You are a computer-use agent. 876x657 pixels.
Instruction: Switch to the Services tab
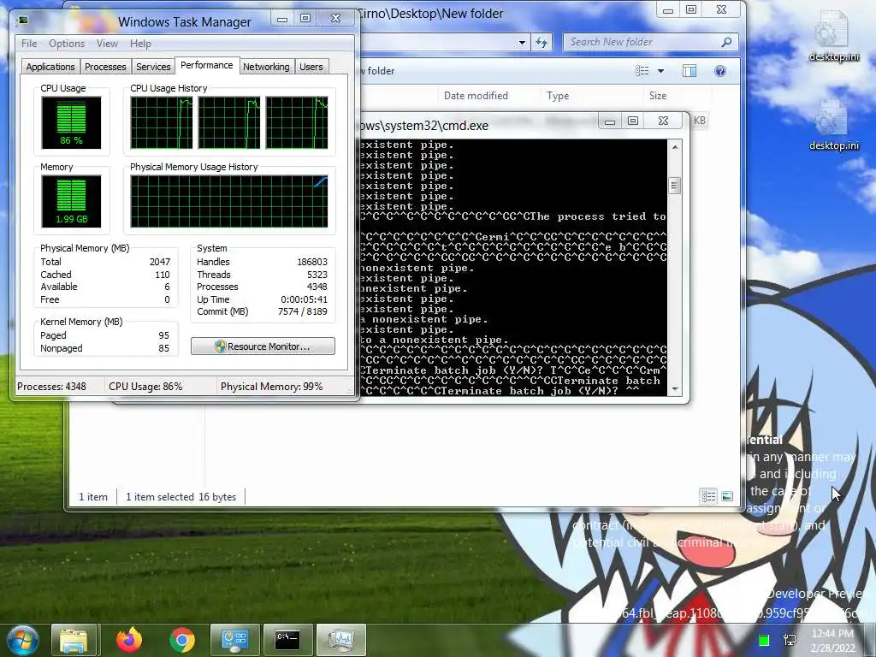click(x=153, y=67)
